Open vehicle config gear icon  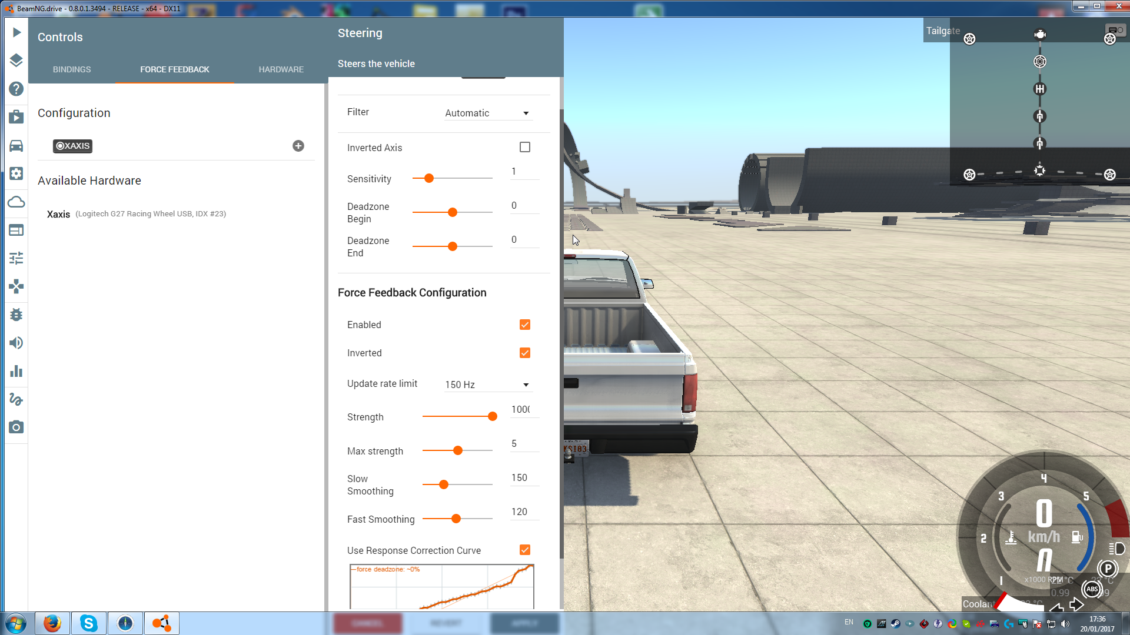coord(16,173)
